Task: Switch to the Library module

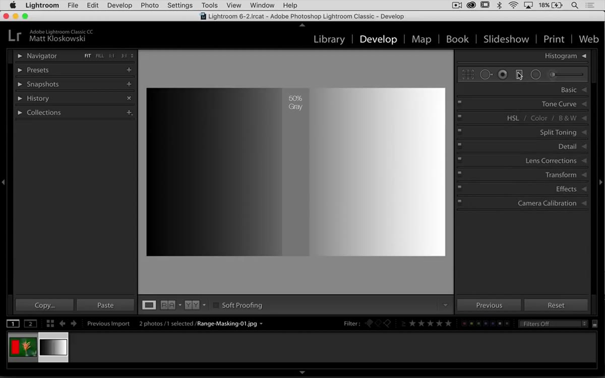Action: coord(329,39)
